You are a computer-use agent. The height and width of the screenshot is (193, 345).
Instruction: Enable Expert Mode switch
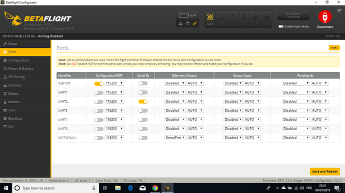click(x=281, y=26)
